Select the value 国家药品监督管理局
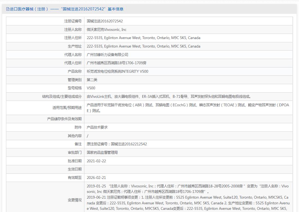 point(102,152)
